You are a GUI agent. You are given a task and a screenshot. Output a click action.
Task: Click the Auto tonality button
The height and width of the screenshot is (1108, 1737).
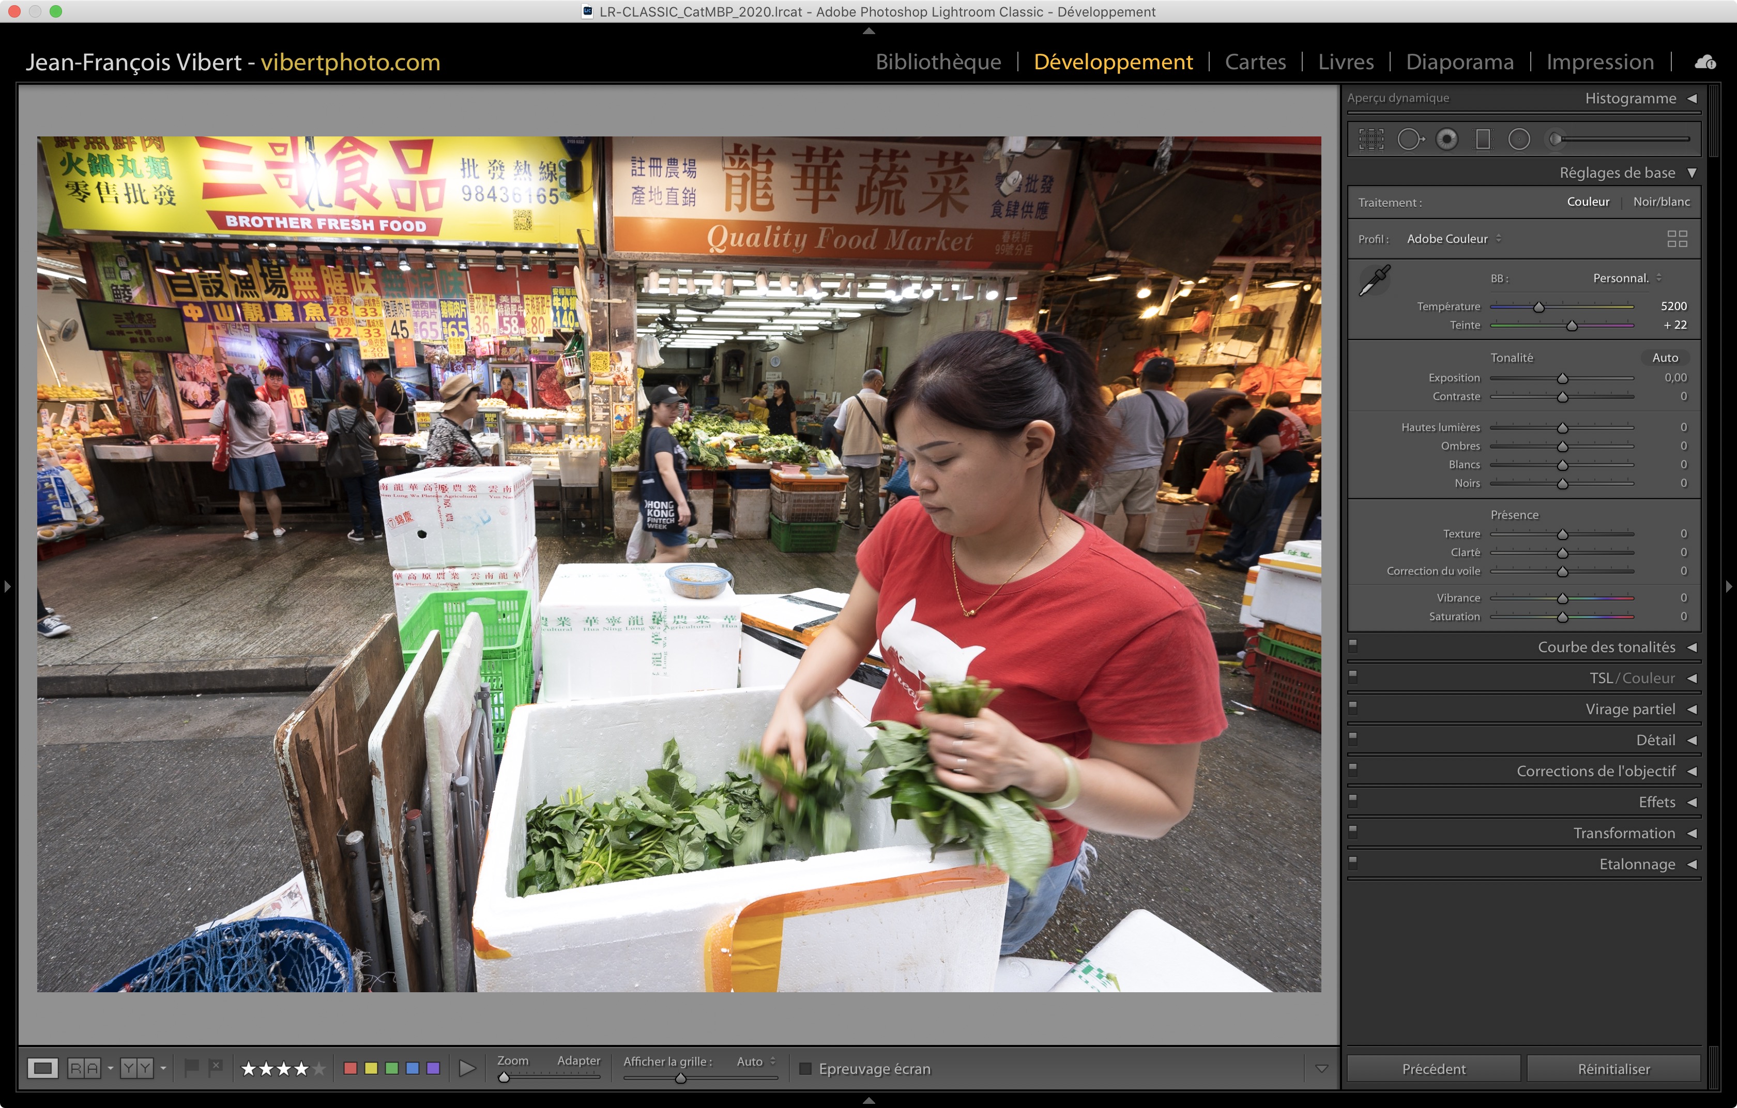tap(1665, 358)
